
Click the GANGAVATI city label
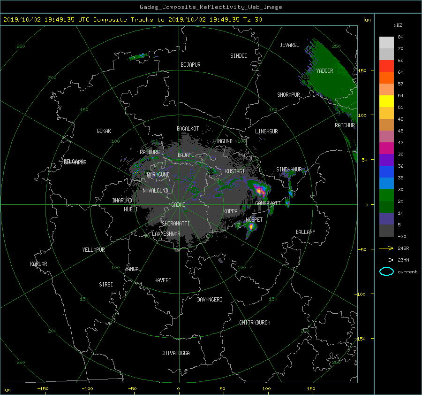[x=268, y=203]
